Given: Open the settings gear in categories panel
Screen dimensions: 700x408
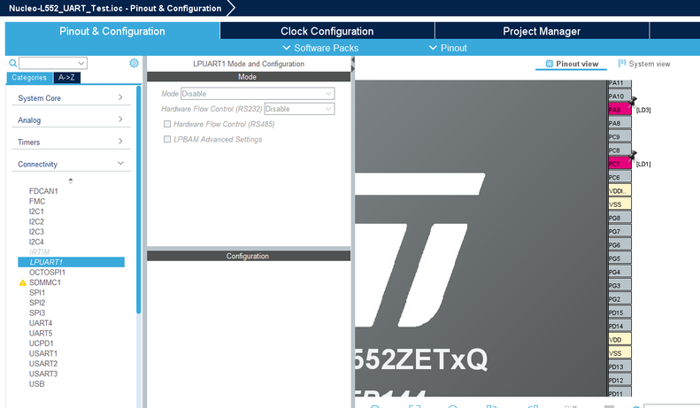Looking at the screenshot, I should [134, 63].
